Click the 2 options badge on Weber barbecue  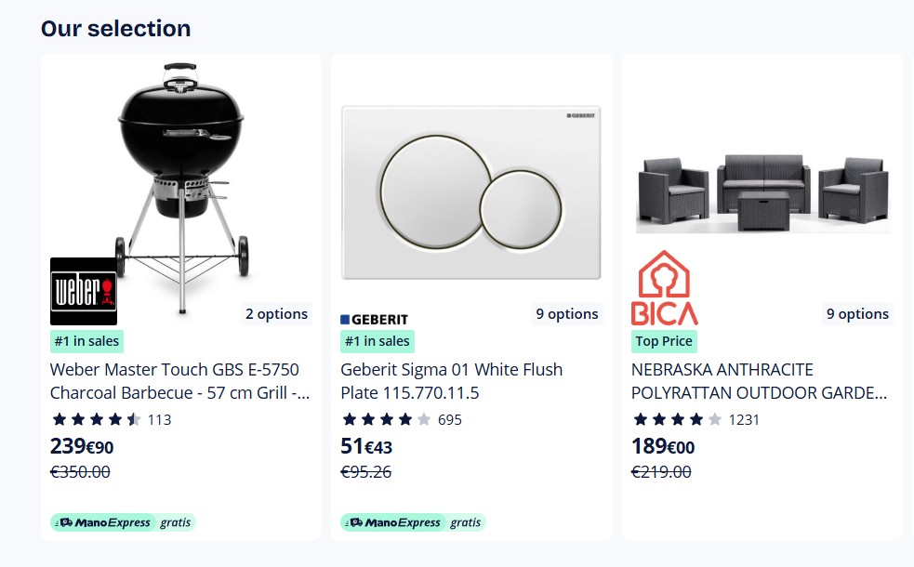(276, 314)
